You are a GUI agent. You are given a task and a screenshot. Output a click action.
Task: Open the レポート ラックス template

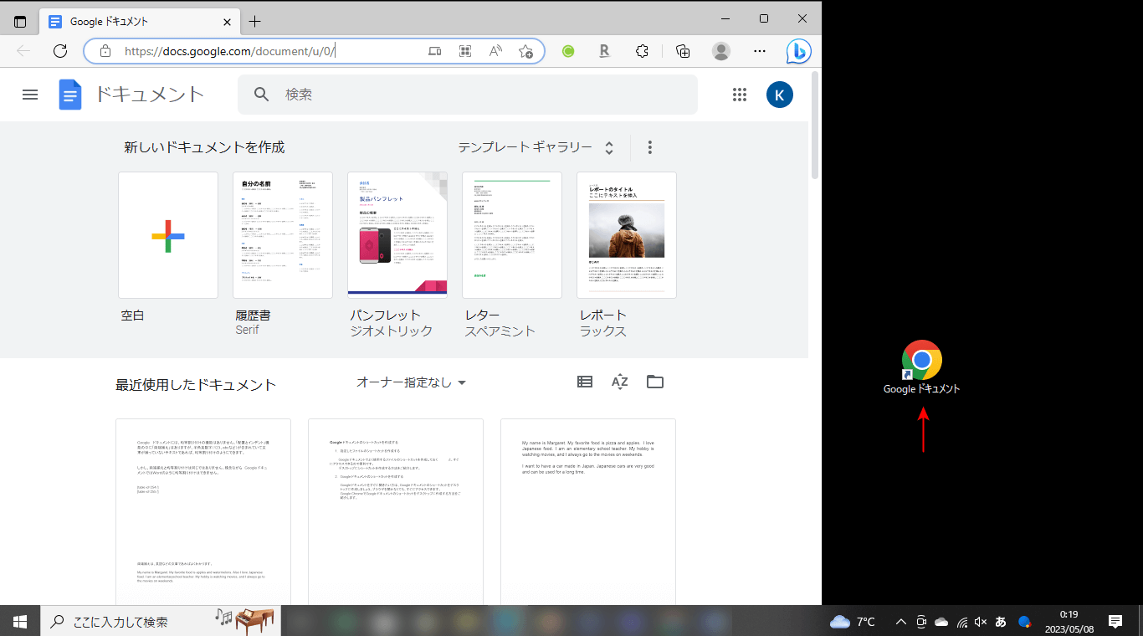click(627, 235)
